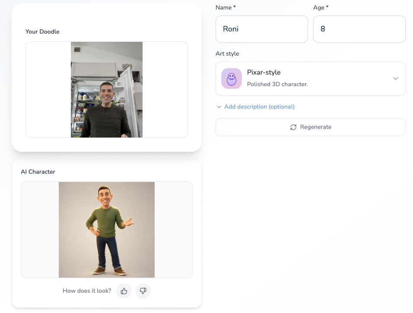This screenshot has height=313, width=413.
Task: Click the refresh arrows icon on Regenerate
Action: tap(293, 127)
